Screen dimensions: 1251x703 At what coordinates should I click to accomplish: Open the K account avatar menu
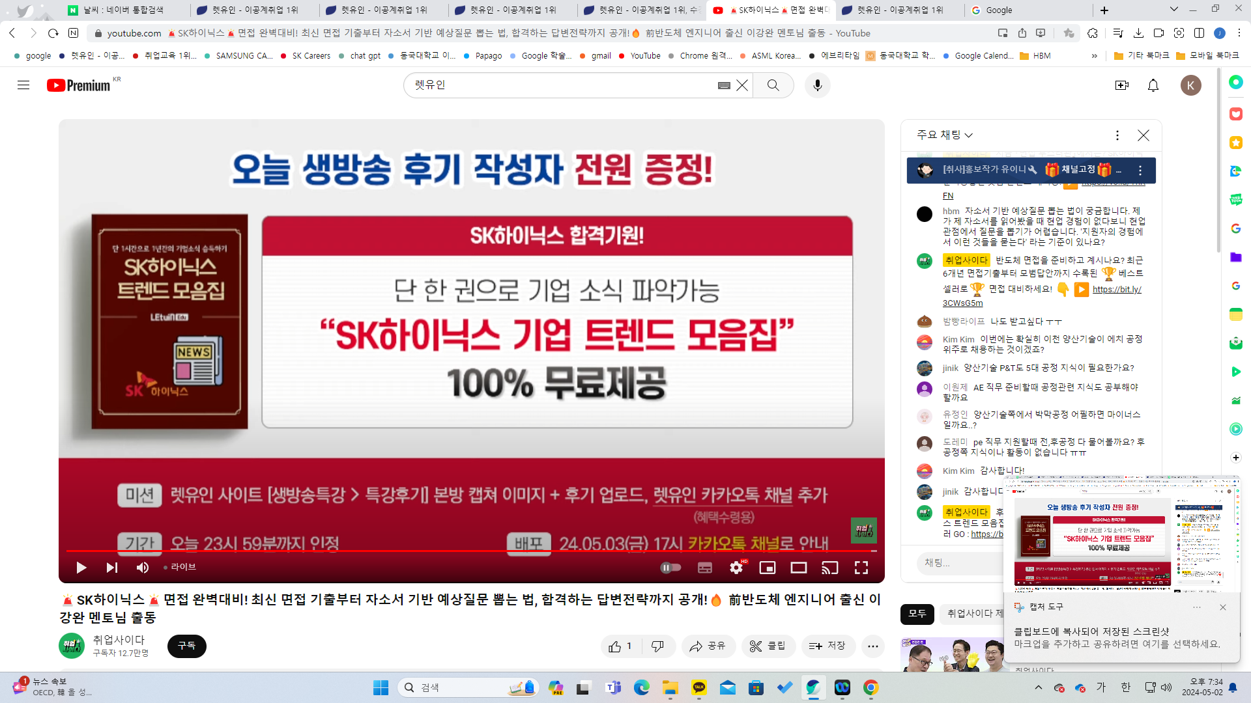(x=1191, y=85)
